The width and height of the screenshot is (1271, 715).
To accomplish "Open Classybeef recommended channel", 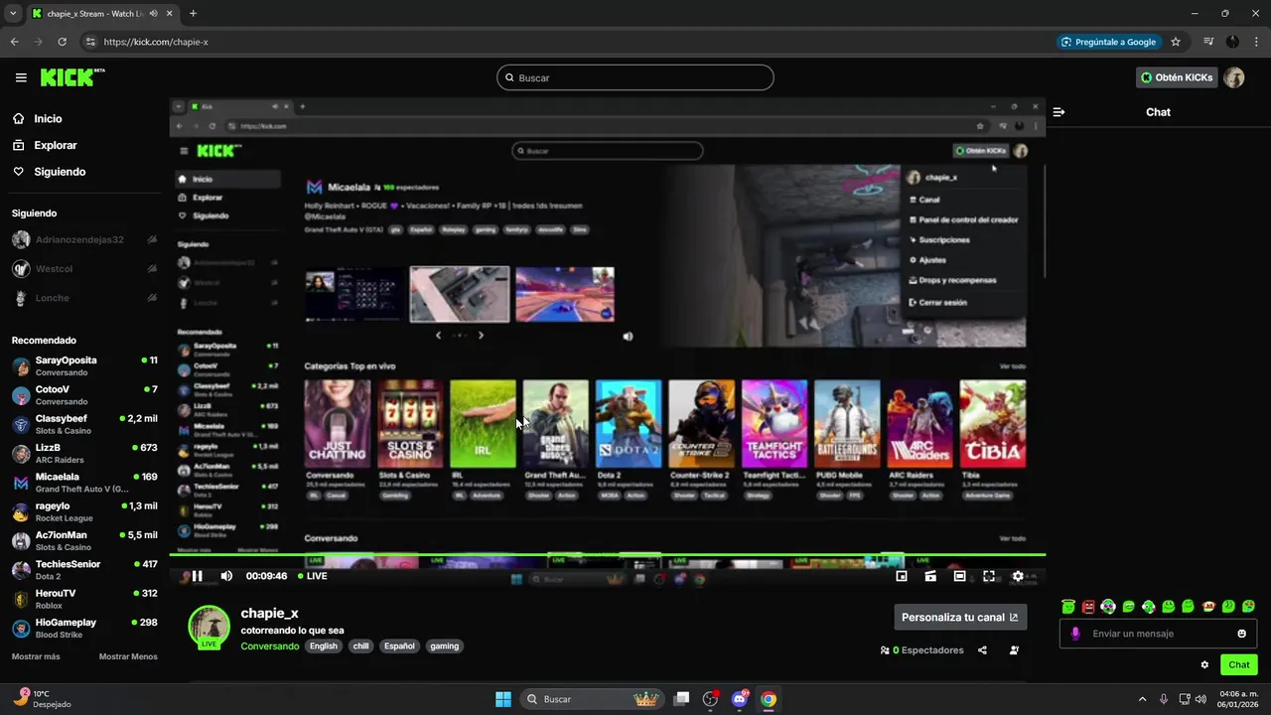I will coord(84,424).
